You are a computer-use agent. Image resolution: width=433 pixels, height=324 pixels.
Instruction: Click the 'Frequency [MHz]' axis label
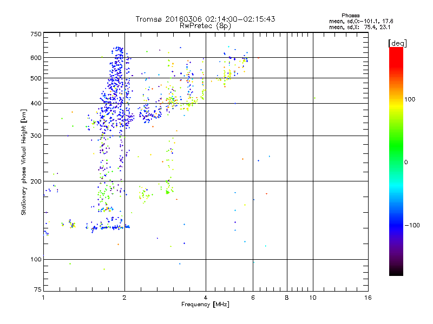pos(205,305)
